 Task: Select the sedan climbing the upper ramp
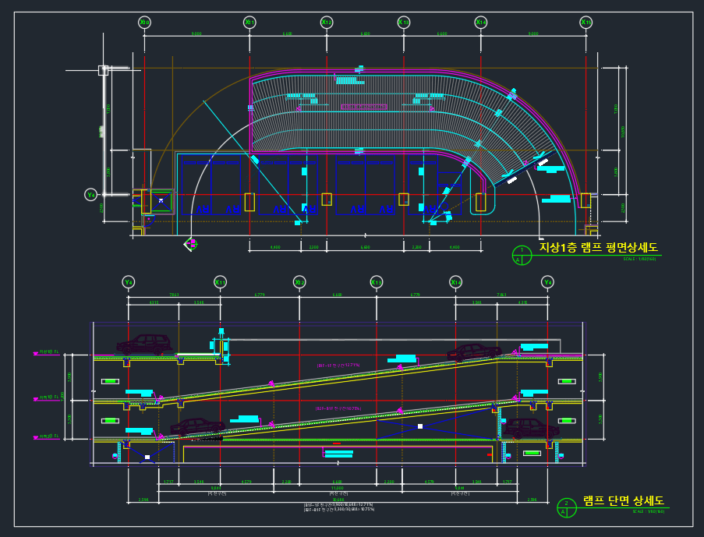click(474, 352)
